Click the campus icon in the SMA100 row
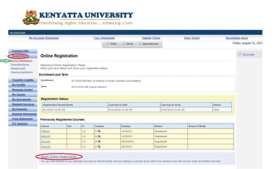 click(x=99, y=136)
